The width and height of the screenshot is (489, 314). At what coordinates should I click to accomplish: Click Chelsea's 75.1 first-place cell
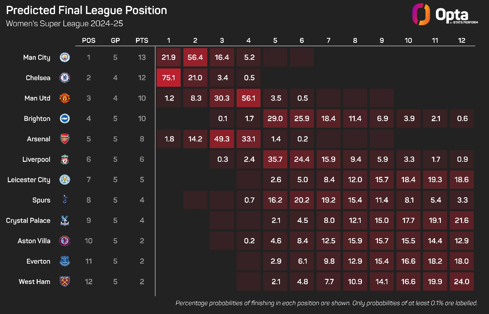169,78
